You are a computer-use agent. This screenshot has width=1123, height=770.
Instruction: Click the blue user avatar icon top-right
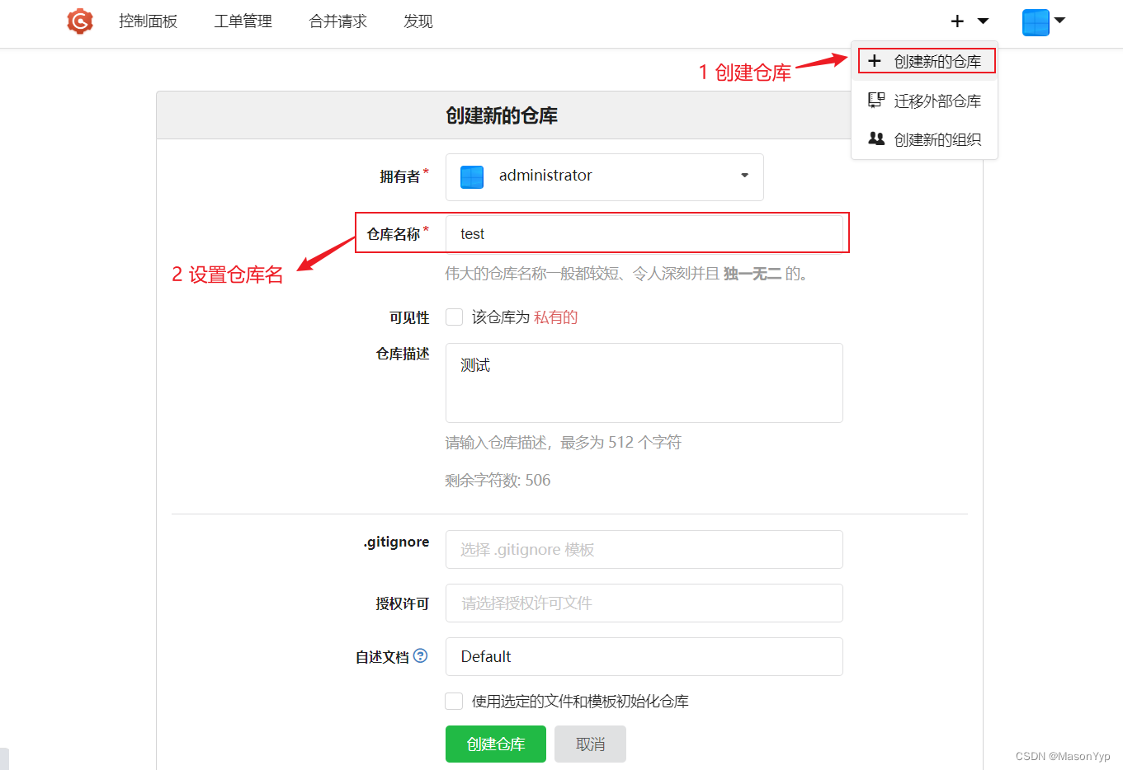(x=1036, y=22)
